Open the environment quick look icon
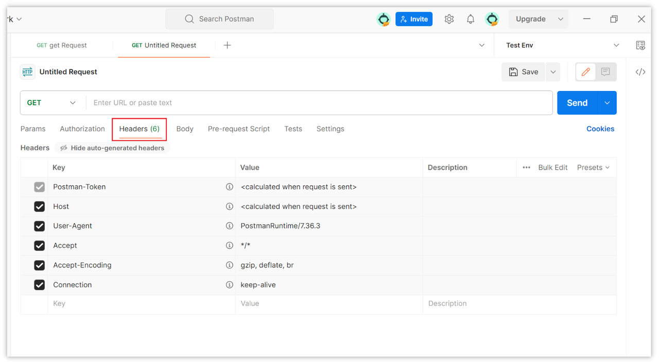The height and width of the screenshot is (363, 659). click(640, 45)
